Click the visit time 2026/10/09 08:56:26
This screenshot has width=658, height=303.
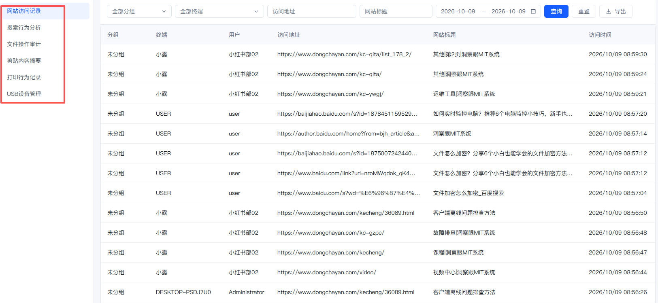(618, 292)
